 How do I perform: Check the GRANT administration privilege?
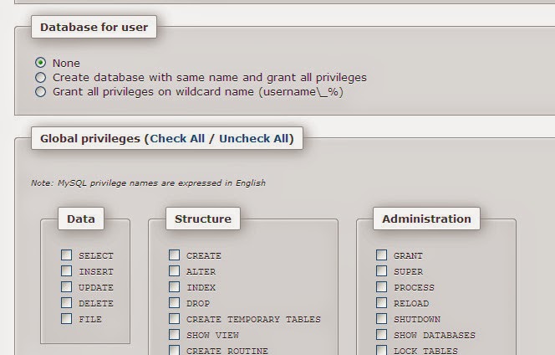click(x=381, y=255)
